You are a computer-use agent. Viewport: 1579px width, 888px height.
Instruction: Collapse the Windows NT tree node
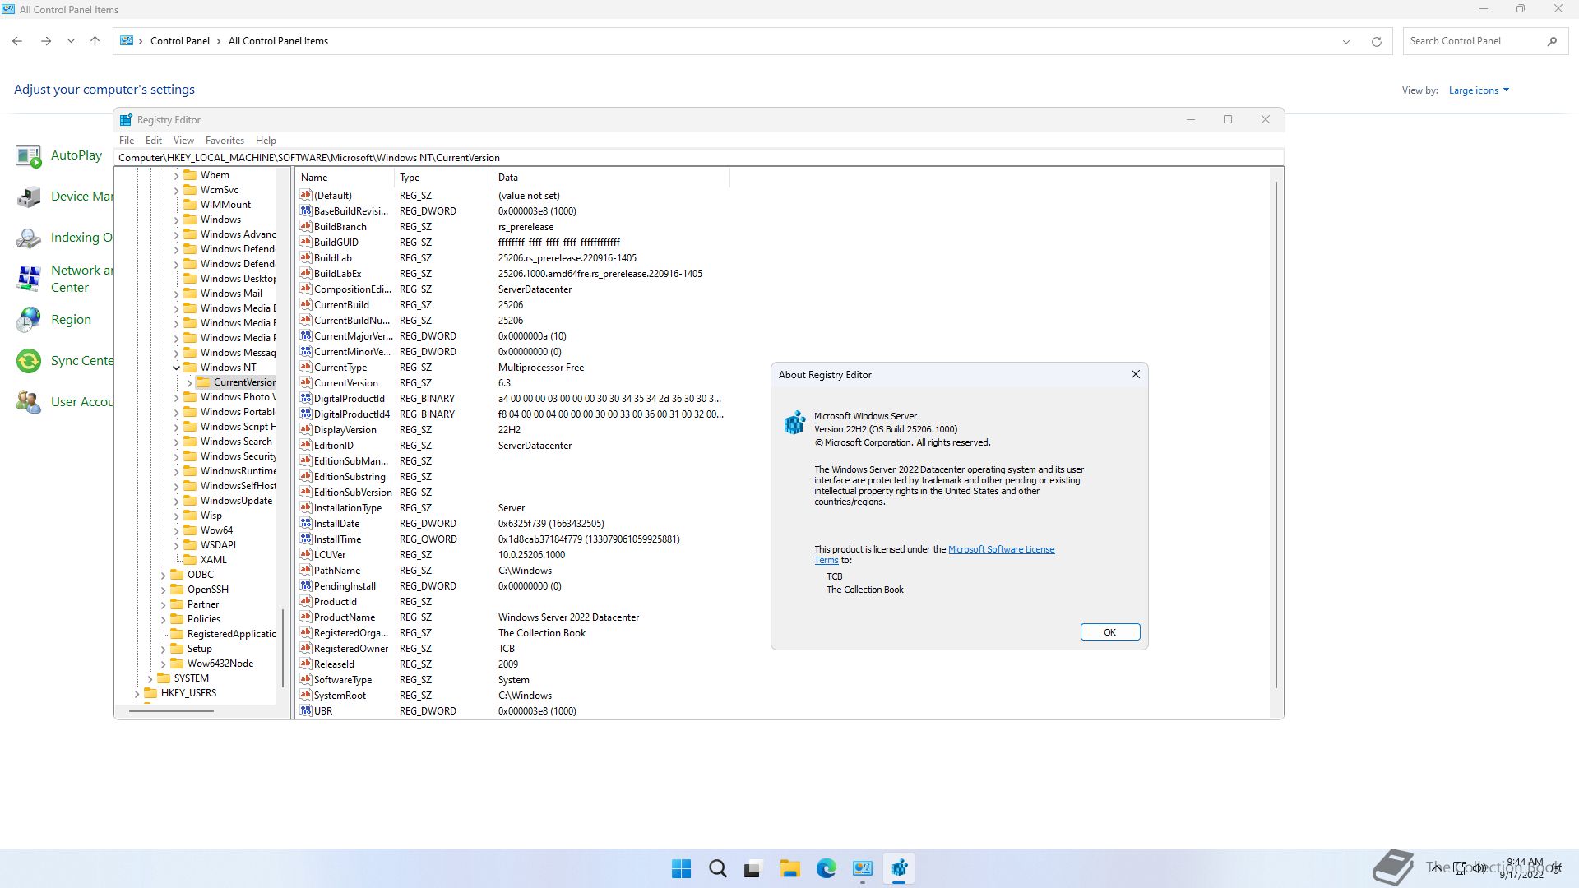(x=176, y=368)
